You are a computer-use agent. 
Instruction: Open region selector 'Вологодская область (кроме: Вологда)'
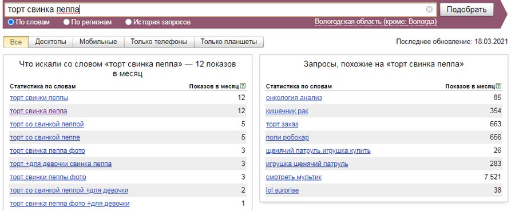[376, 22]
